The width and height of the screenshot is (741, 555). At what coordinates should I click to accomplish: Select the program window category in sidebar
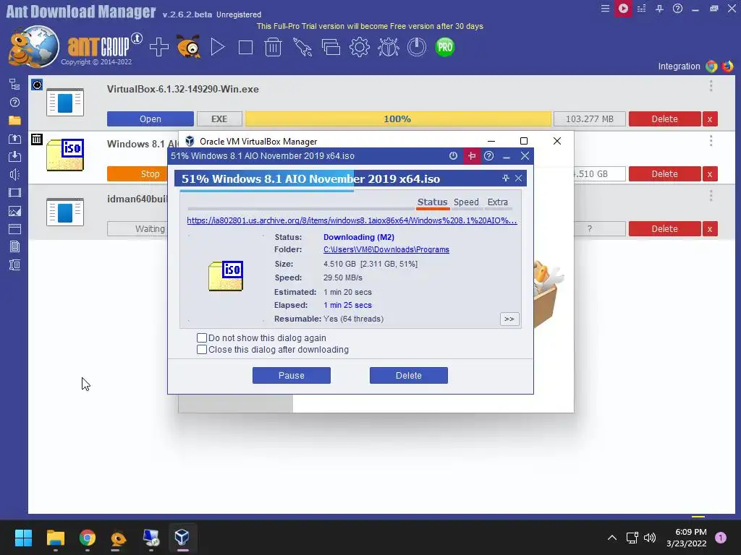[14, 229]
